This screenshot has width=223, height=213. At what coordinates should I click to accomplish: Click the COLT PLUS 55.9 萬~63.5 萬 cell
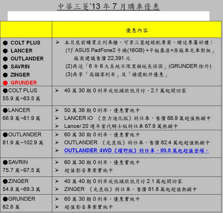(26, 95)
